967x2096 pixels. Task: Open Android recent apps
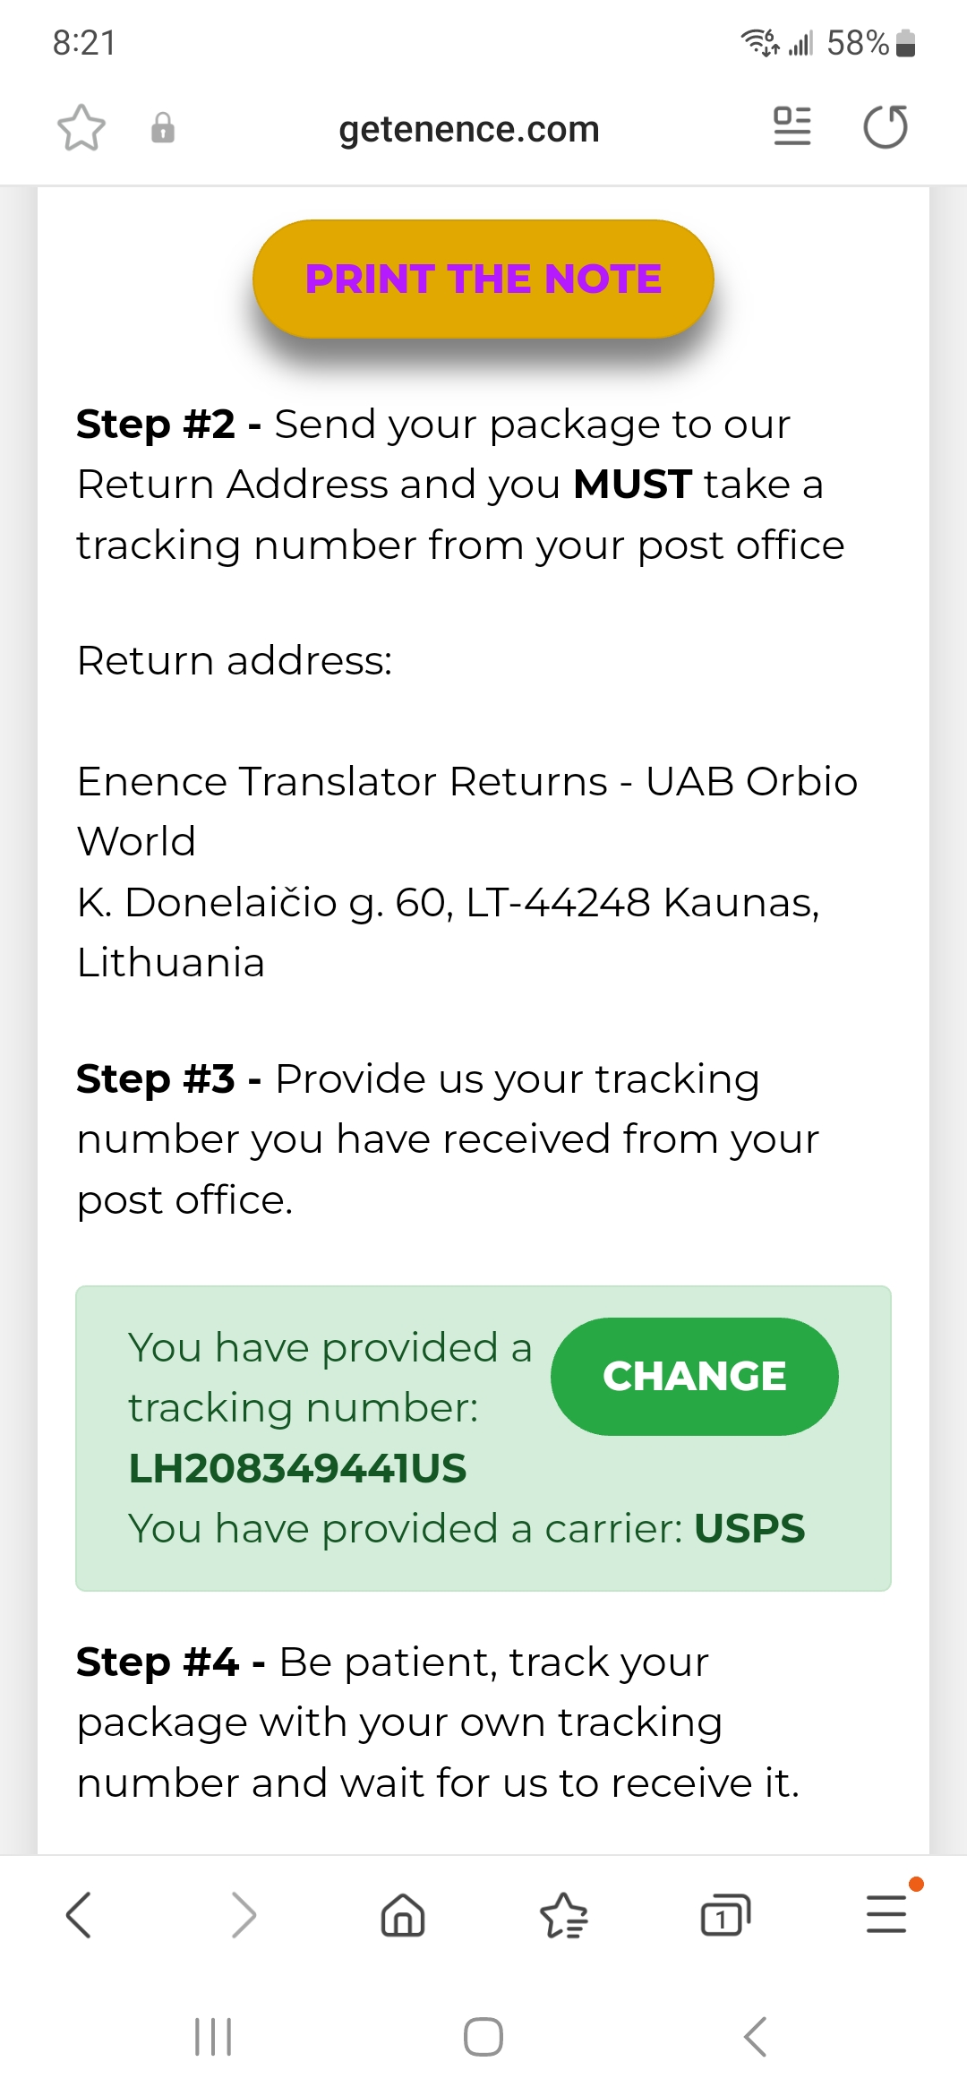213,2037
